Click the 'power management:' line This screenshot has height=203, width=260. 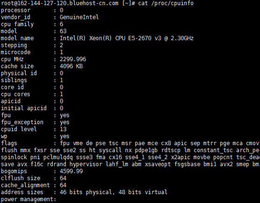pyautogui.click(x=28, y=199)
